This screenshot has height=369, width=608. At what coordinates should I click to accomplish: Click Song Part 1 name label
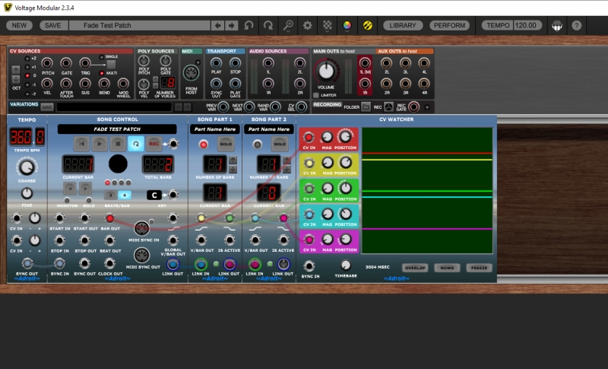click(215, 129)
